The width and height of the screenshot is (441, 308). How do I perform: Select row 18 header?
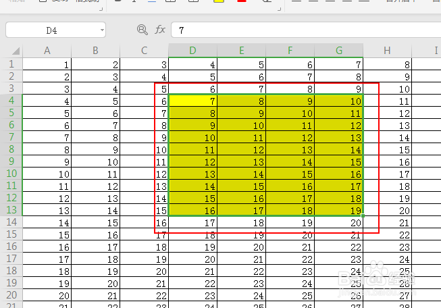[11, 271]
